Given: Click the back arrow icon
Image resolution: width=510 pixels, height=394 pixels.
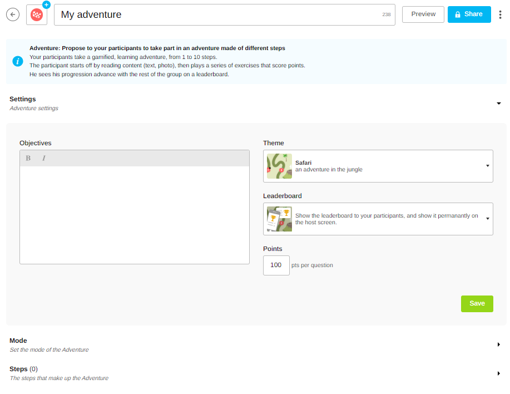Looking at the screenshot, I should pos(13,14).
